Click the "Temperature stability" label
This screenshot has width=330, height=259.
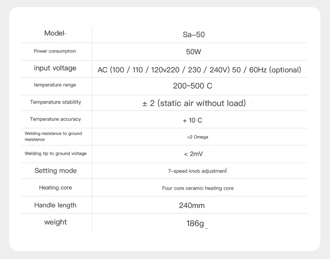tap(55, 102)
